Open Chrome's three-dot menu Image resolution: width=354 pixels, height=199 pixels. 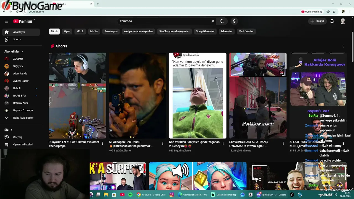[x=350, y=12]
